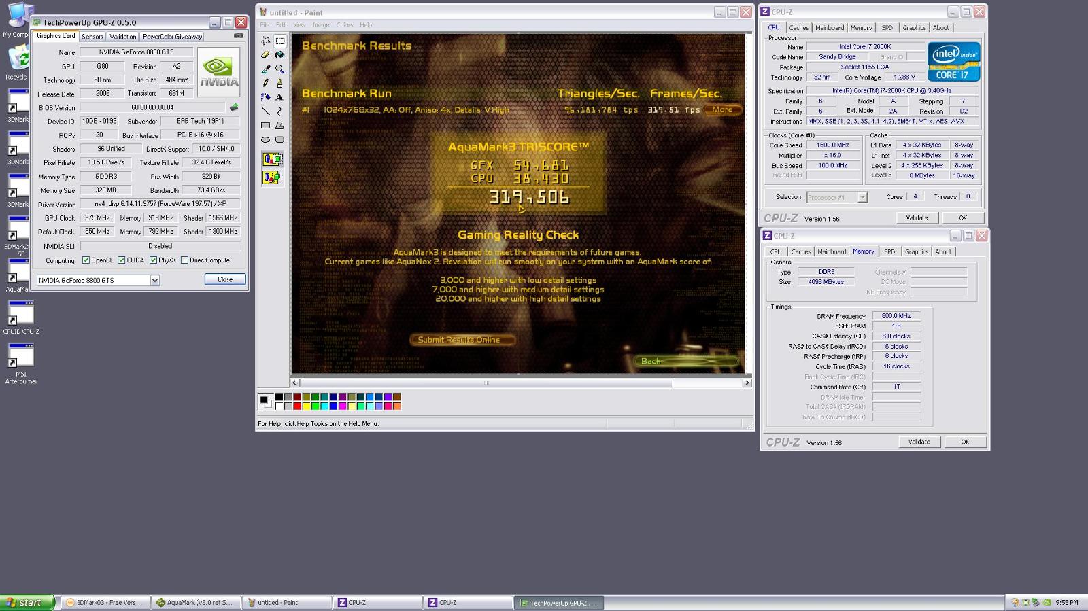Viewport: 1088px width, 611px height.
Task: Select the Rectangle shape tool
Action: click(266, 126)
